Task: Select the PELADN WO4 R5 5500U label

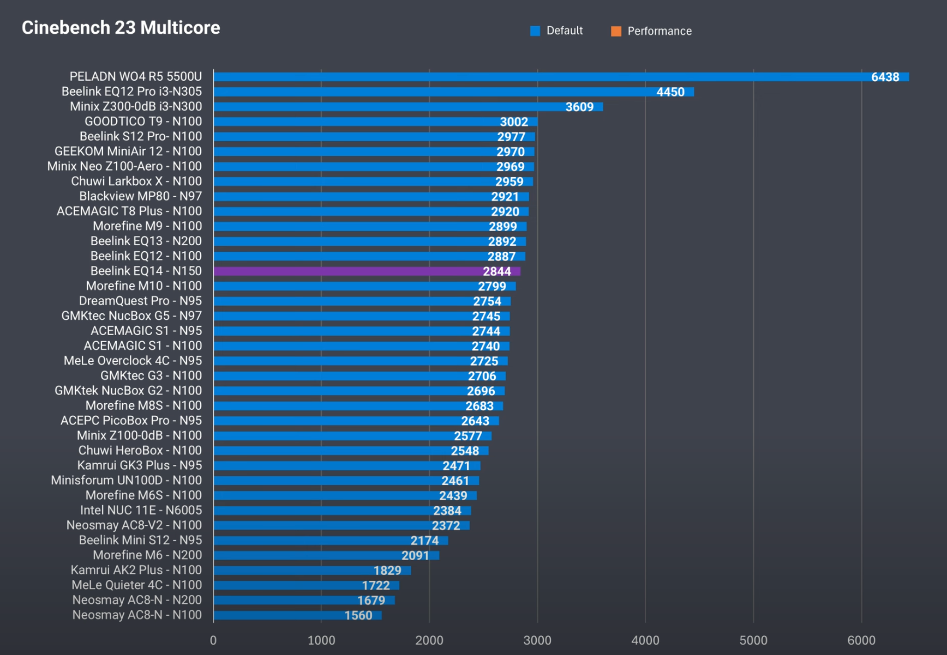Action: point(136,77)
